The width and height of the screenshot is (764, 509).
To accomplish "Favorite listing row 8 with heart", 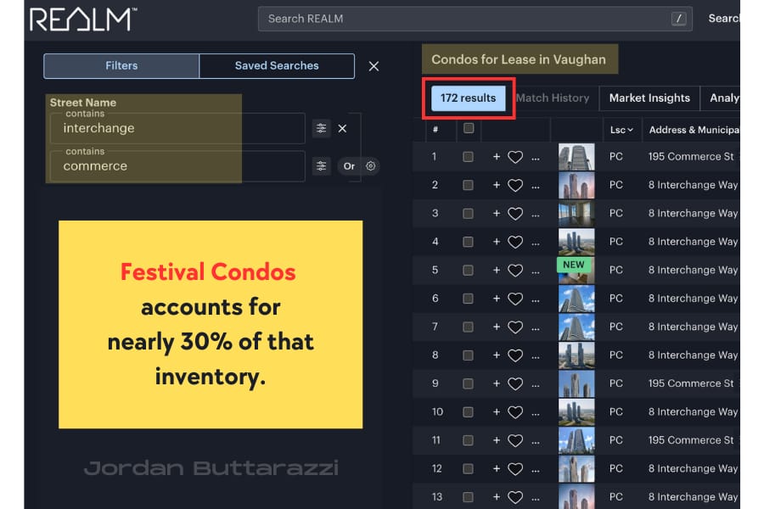I will point(515,355).
